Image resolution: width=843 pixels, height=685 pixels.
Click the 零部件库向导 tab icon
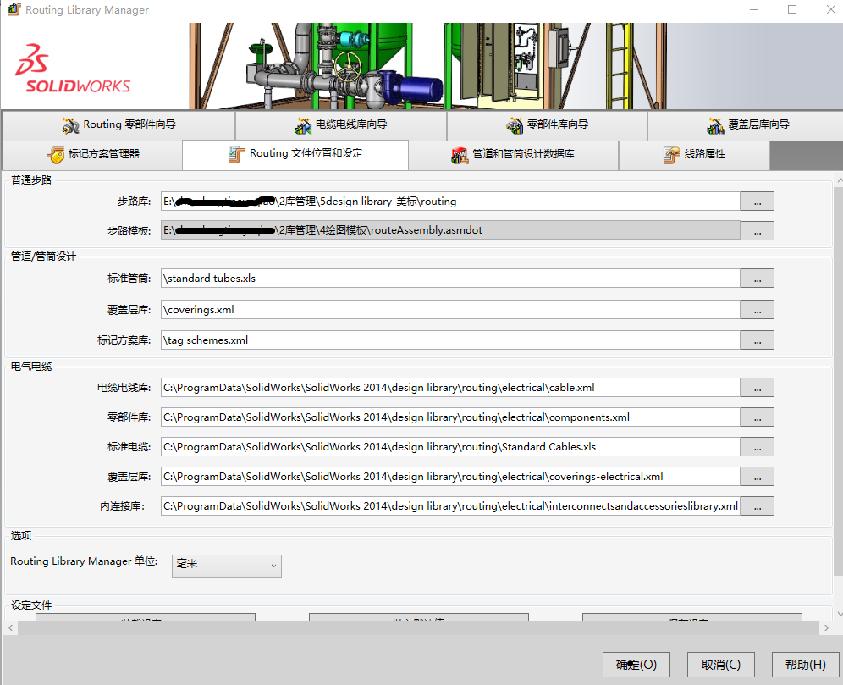515,125
